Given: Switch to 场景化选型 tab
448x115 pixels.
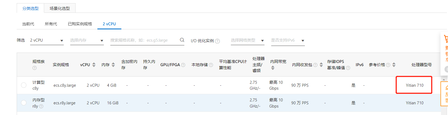Looking at the screenshot, I should tap(60, 8).
